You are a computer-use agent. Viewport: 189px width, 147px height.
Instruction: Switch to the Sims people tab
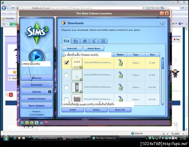[76, 41]
